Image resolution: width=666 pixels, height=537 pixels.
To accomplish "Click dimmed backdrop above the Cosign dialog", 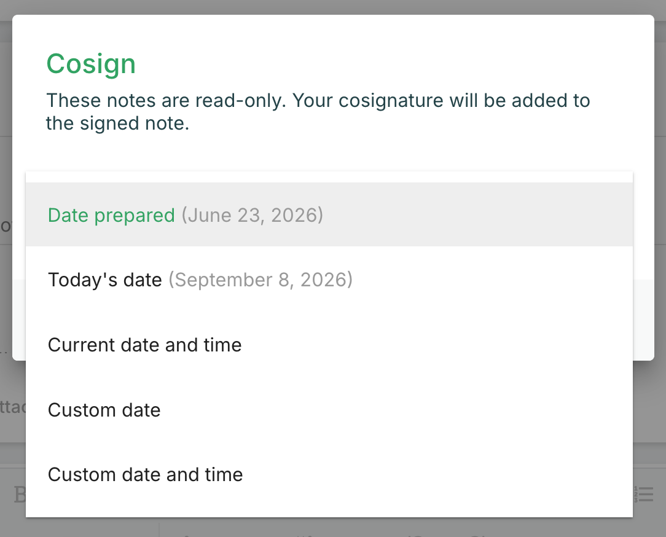I will pyautogui.click(x=333, y=7).
